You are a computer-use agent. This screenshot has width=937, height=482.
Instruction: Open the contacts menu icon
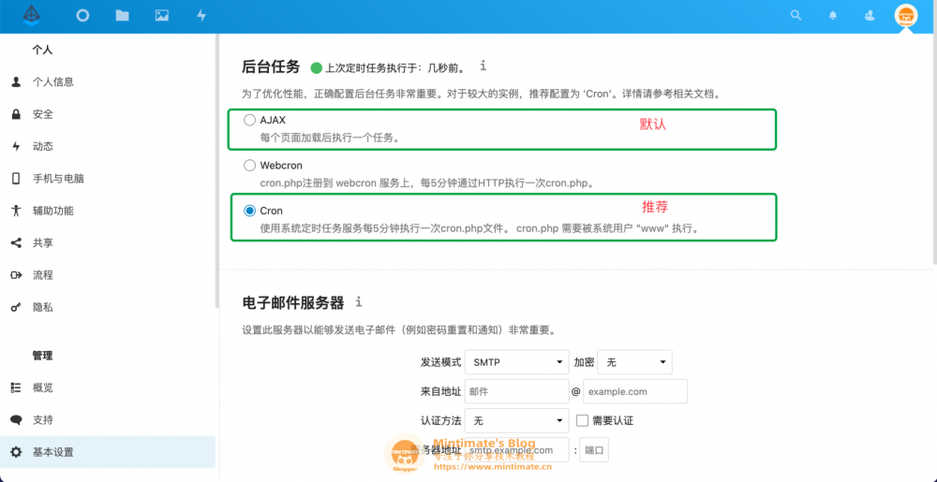[x=870, y=16]
